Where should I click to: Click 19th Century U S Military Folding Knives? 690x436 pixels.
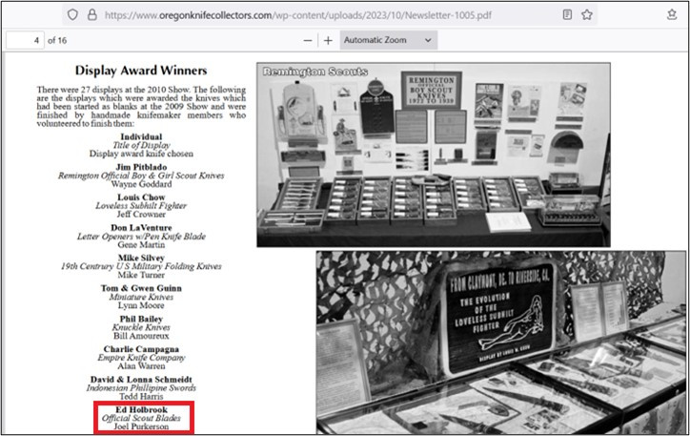coord(141,266)
